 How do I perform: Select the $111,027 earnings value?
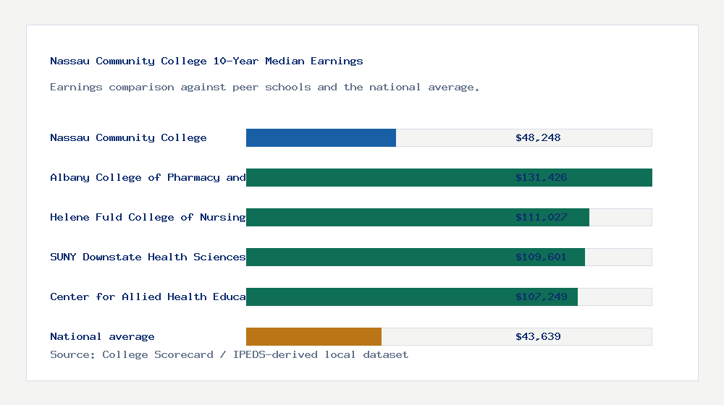tap(541, 217)
